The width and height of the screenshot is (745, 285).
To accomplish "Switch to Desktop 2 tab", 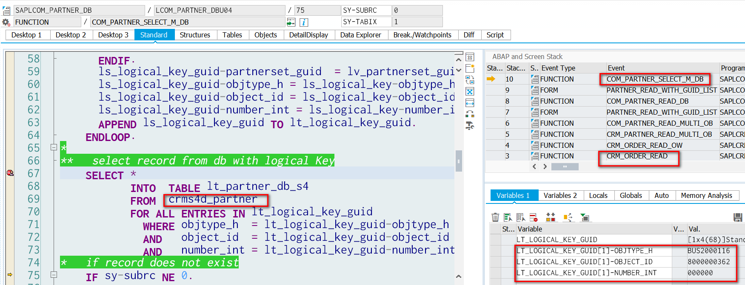I will pos(71,35).
